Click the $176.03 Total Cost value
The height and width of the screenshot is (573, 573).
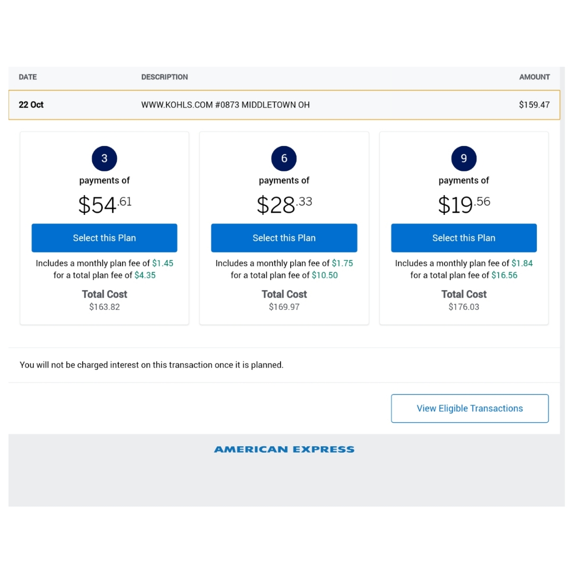tap(464, 307)
